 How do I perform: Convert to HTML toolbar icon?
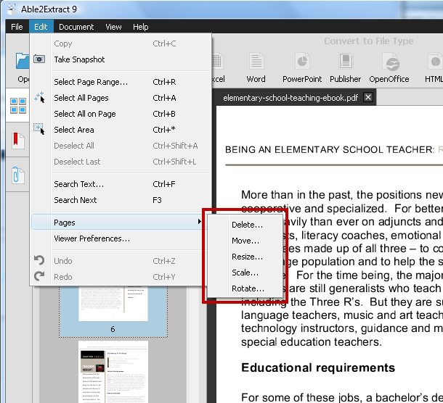[x=435, y=61]
